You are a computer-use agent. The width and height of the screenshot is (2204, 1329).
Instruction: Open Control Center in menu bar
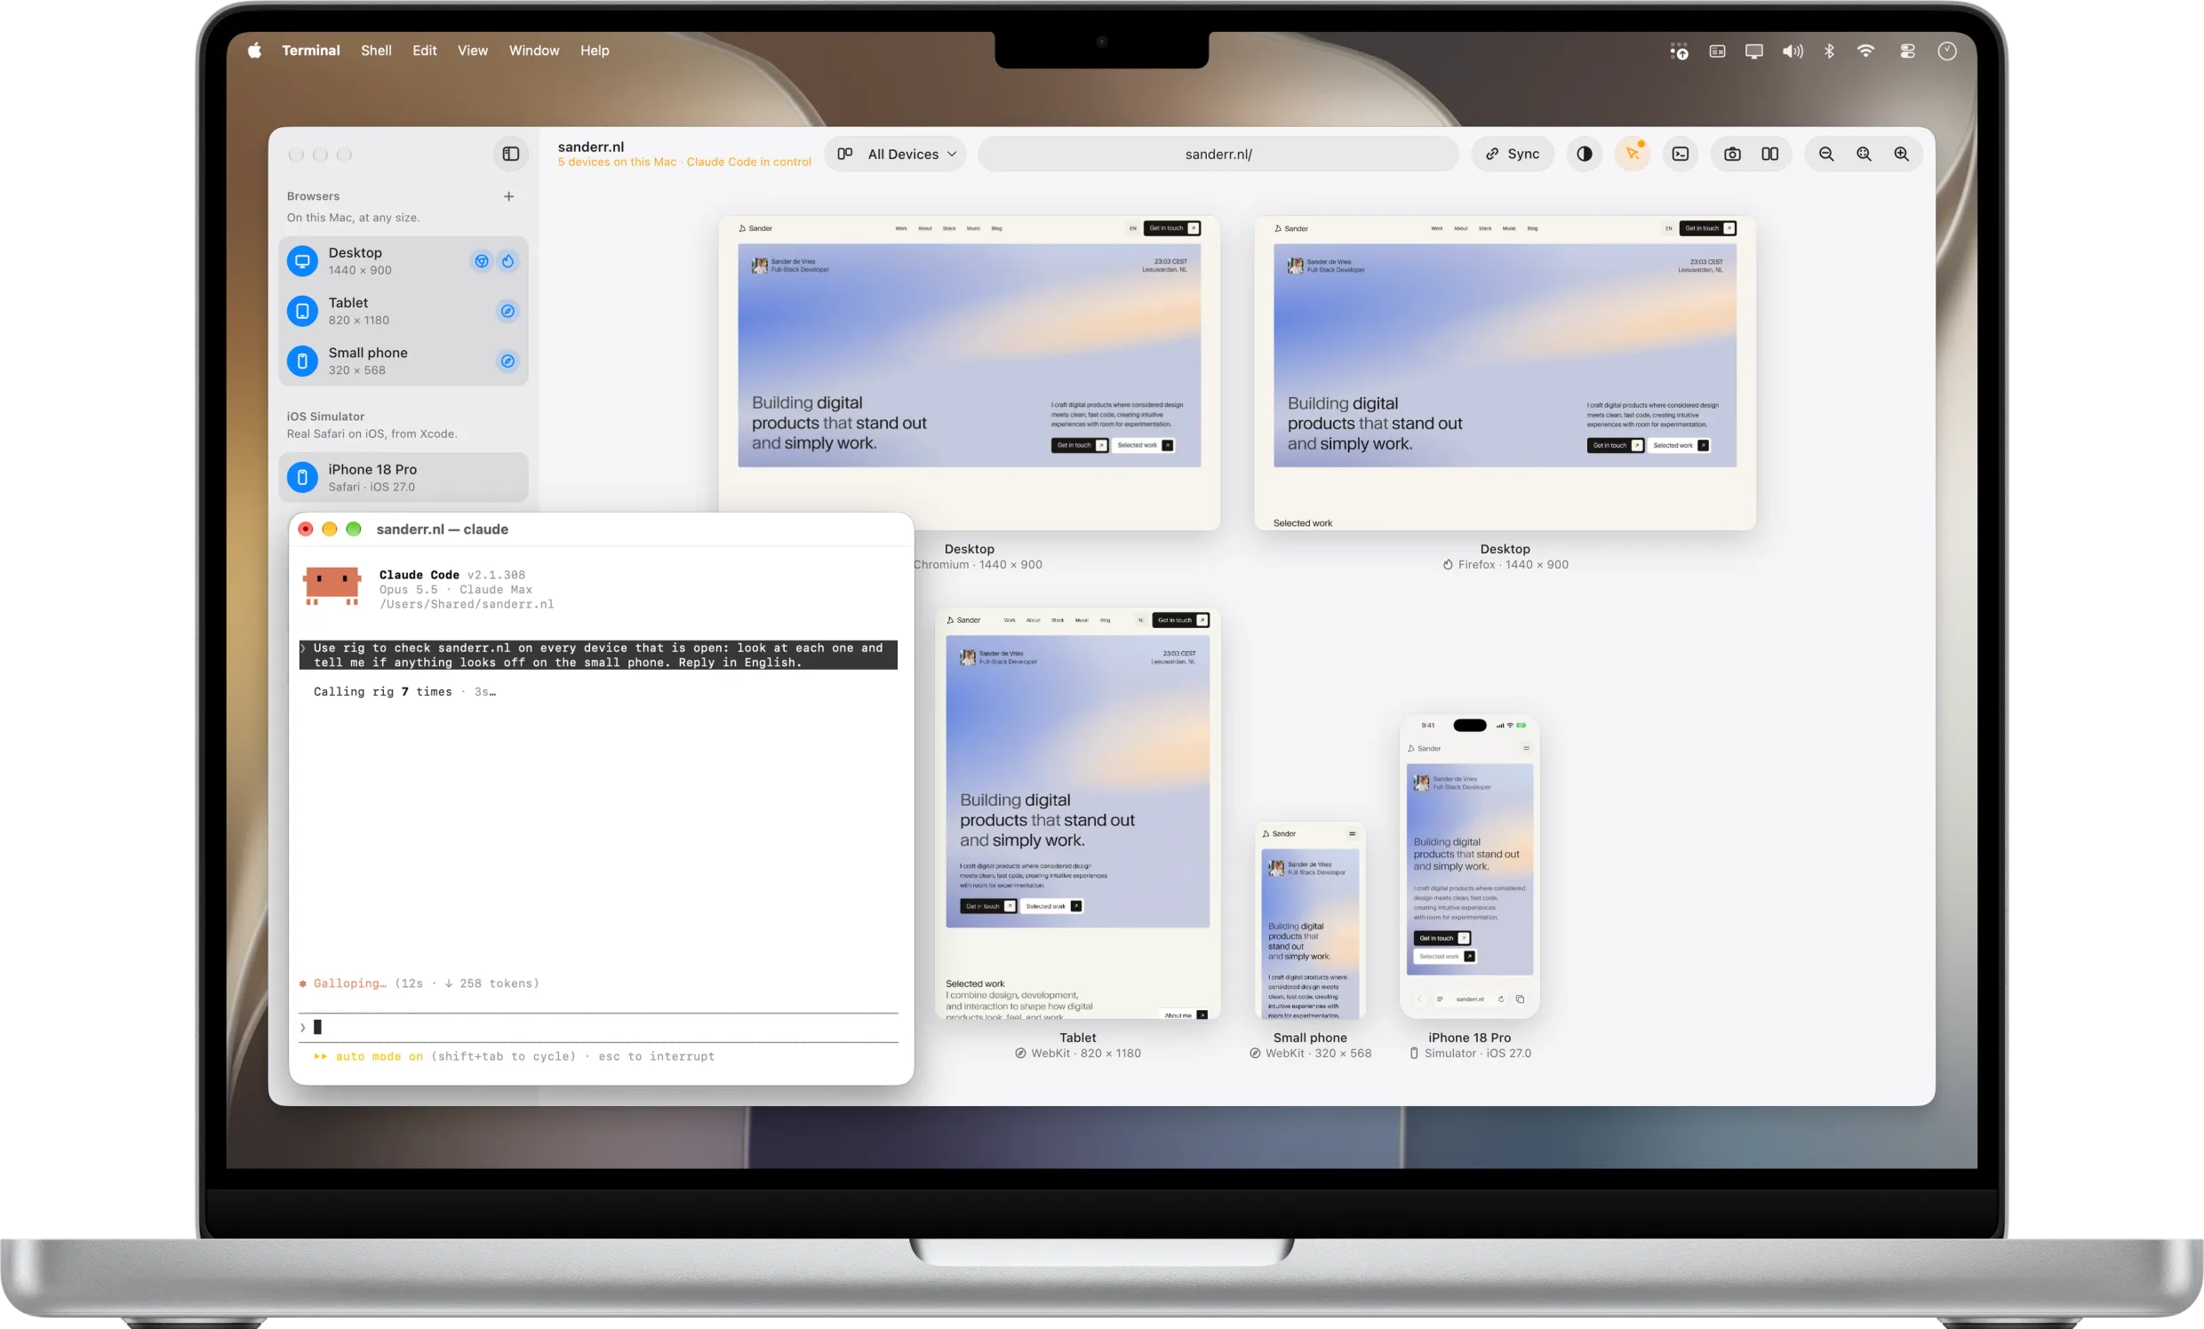[x=1908, y=51]
